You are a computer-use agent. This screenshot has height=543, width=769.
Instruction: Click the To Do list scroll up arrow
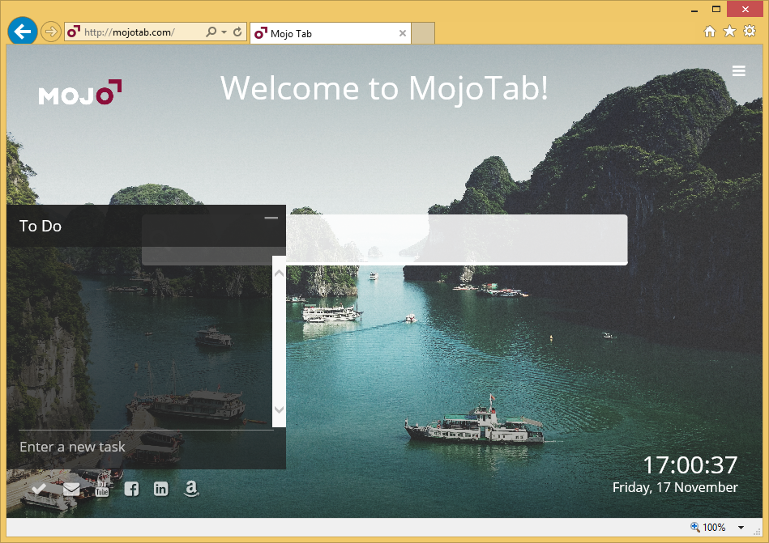(279, 274)
